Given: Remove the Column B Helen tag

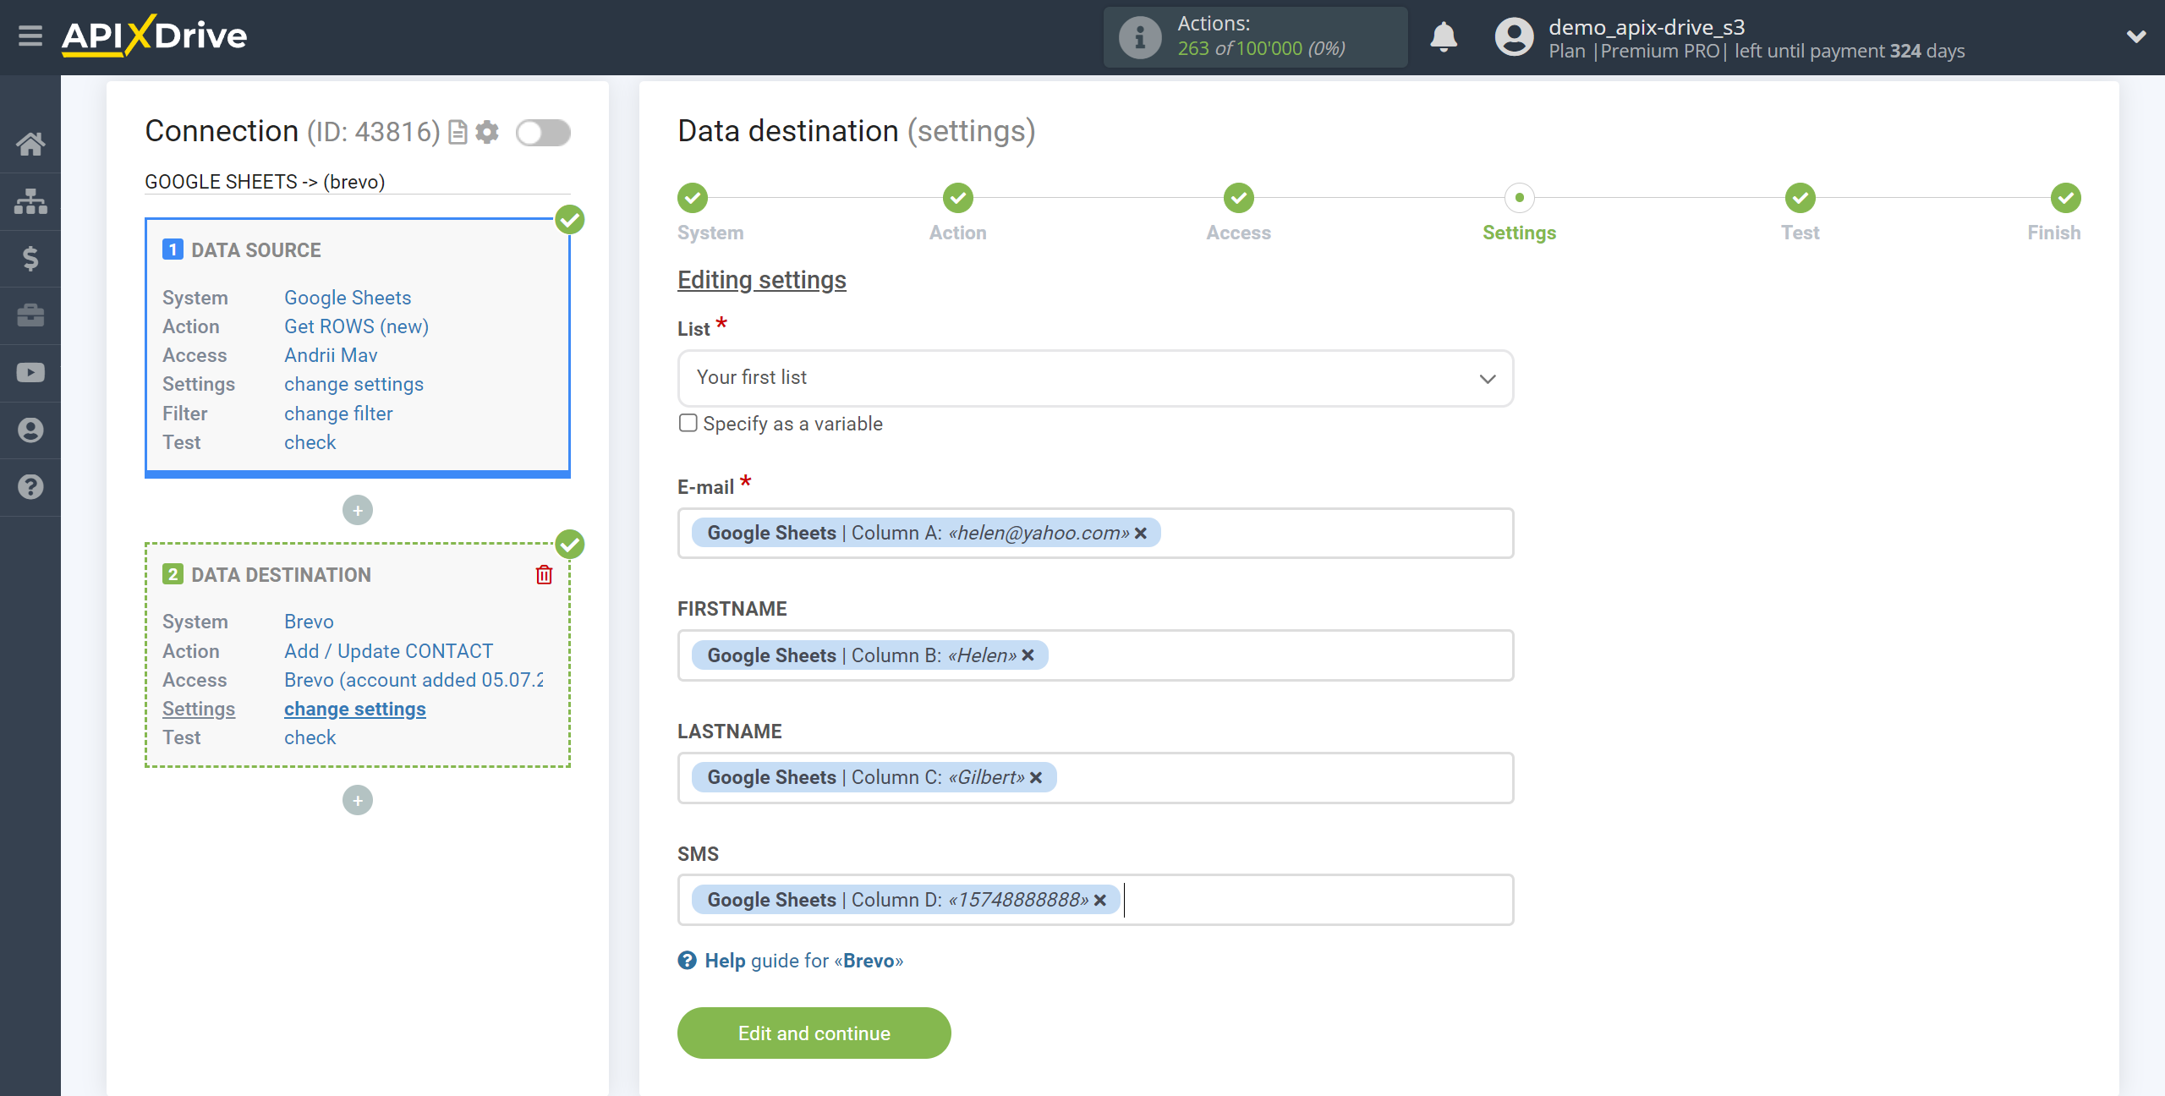Looking at the screenshot, I should click(x=1028, y=655).
